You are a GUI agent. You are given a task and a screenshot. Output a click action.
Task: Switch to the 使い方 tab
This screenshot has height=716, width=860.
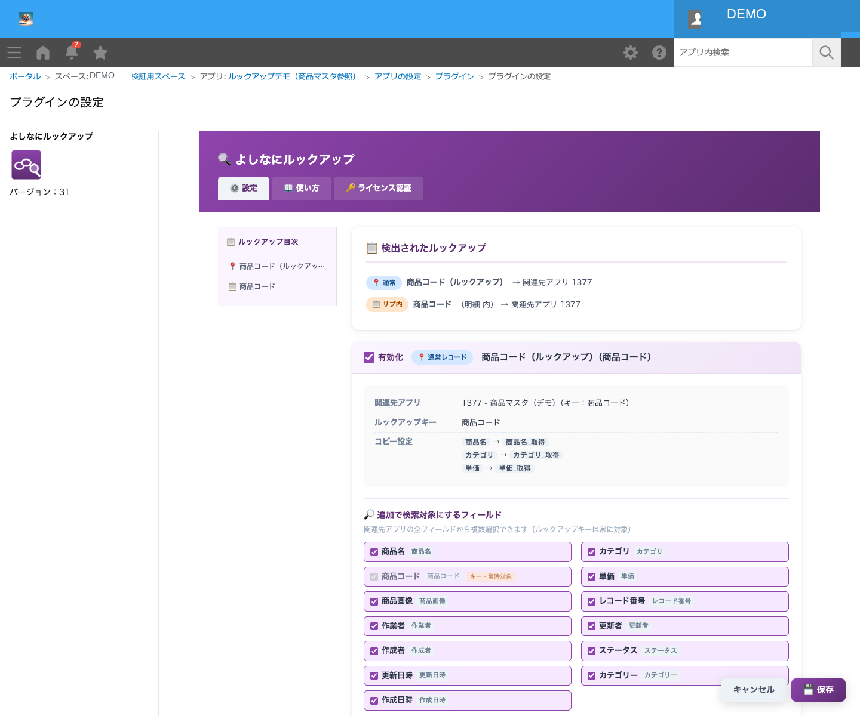(302, 188)
